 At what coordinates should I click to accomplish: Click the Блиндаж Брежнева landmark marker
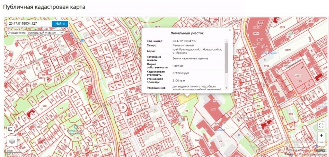point(76,126)
